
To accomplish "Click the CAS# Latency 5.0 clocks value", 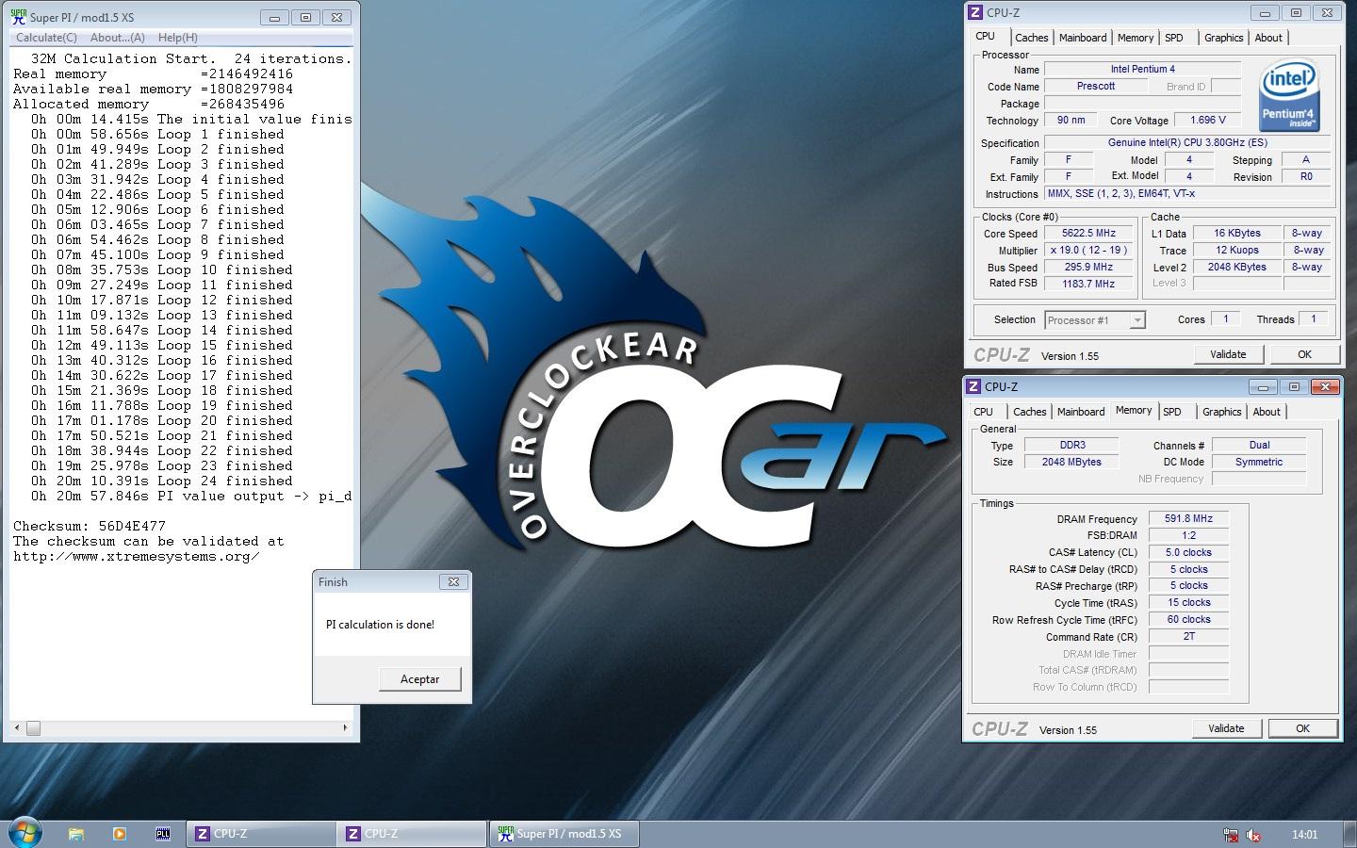I will coord(1189,552).
